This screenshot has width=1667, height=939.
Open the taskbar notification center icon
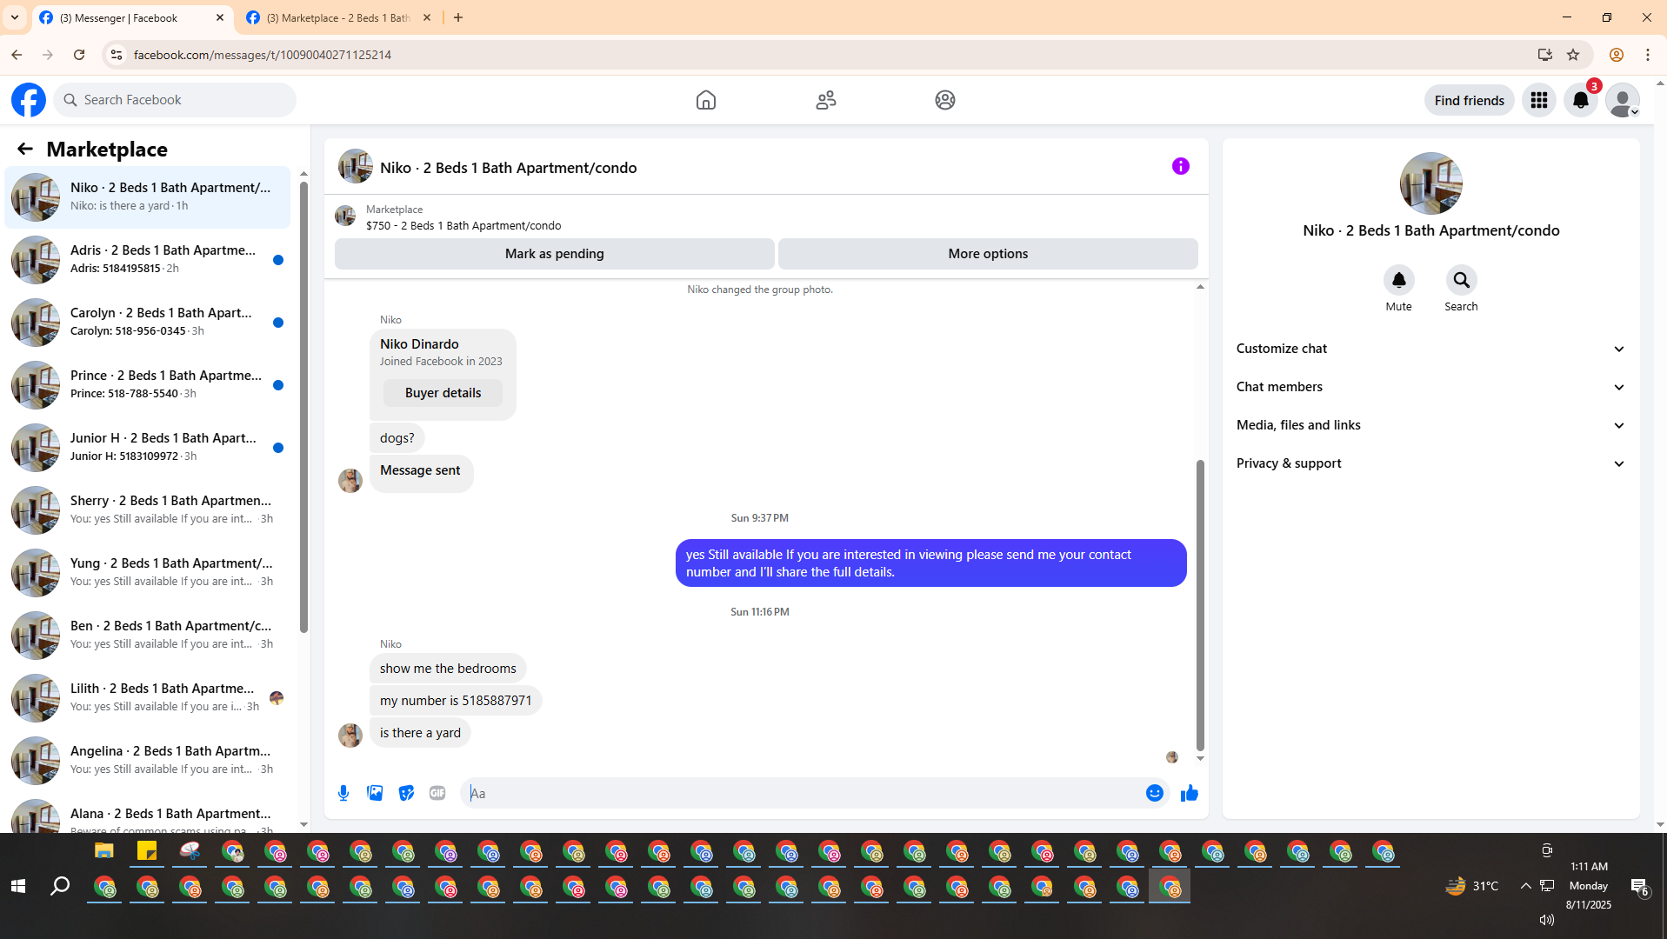coord(1639,886)
